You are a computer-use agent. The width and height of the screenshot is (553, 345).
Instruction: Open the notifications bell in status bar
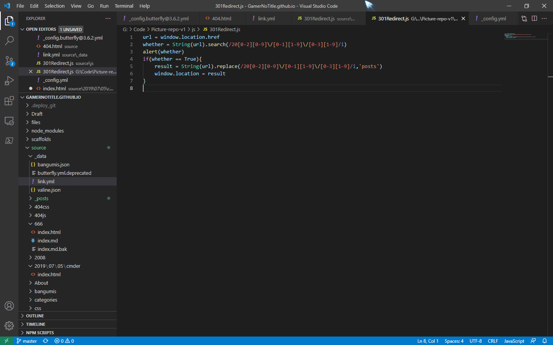(545, 341)
